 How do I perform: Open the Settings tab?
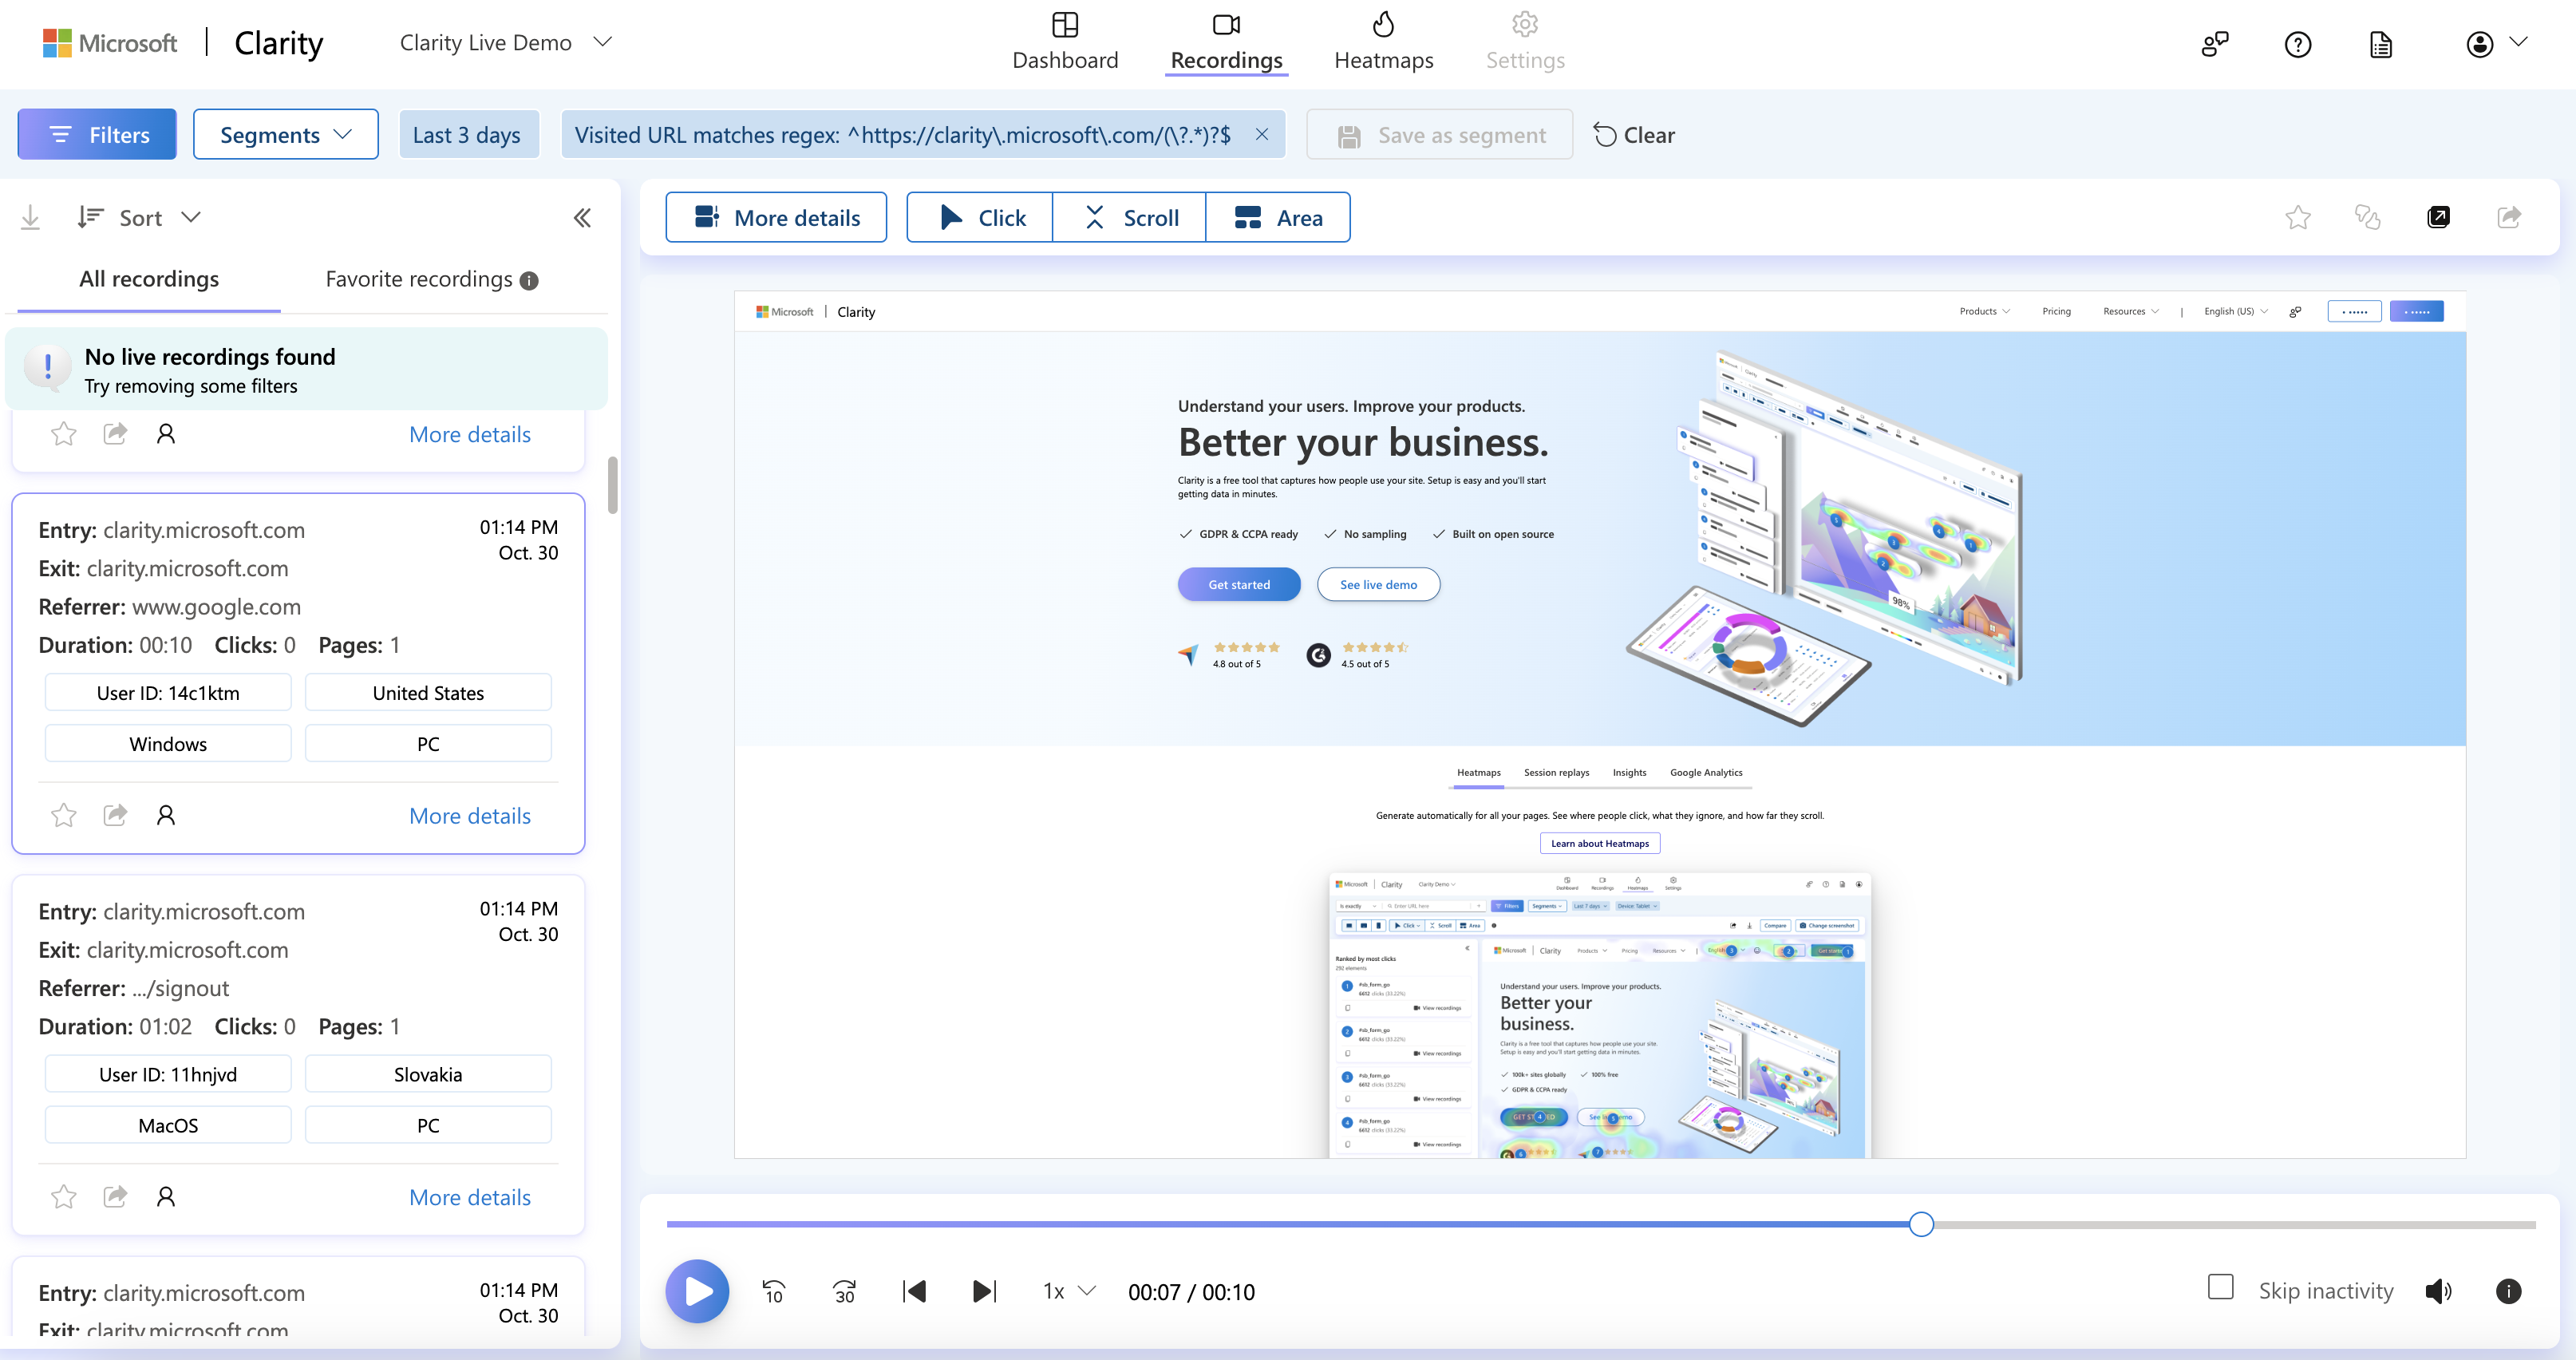click(x=1525, y=42)
